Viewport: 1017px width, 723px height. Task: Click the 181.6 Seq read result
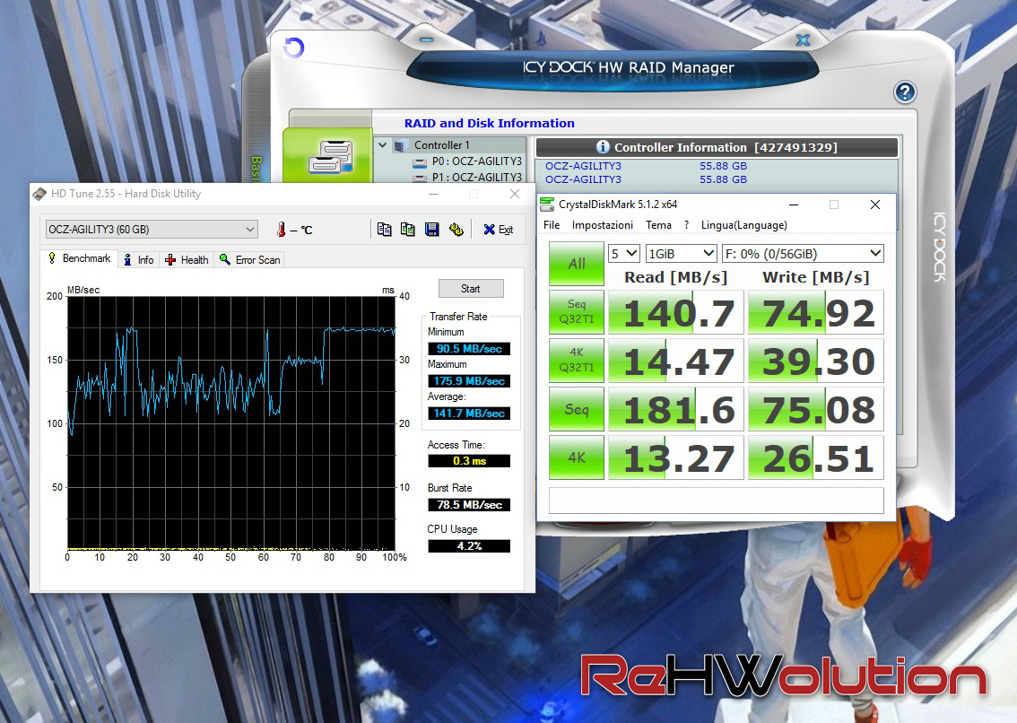676,409
